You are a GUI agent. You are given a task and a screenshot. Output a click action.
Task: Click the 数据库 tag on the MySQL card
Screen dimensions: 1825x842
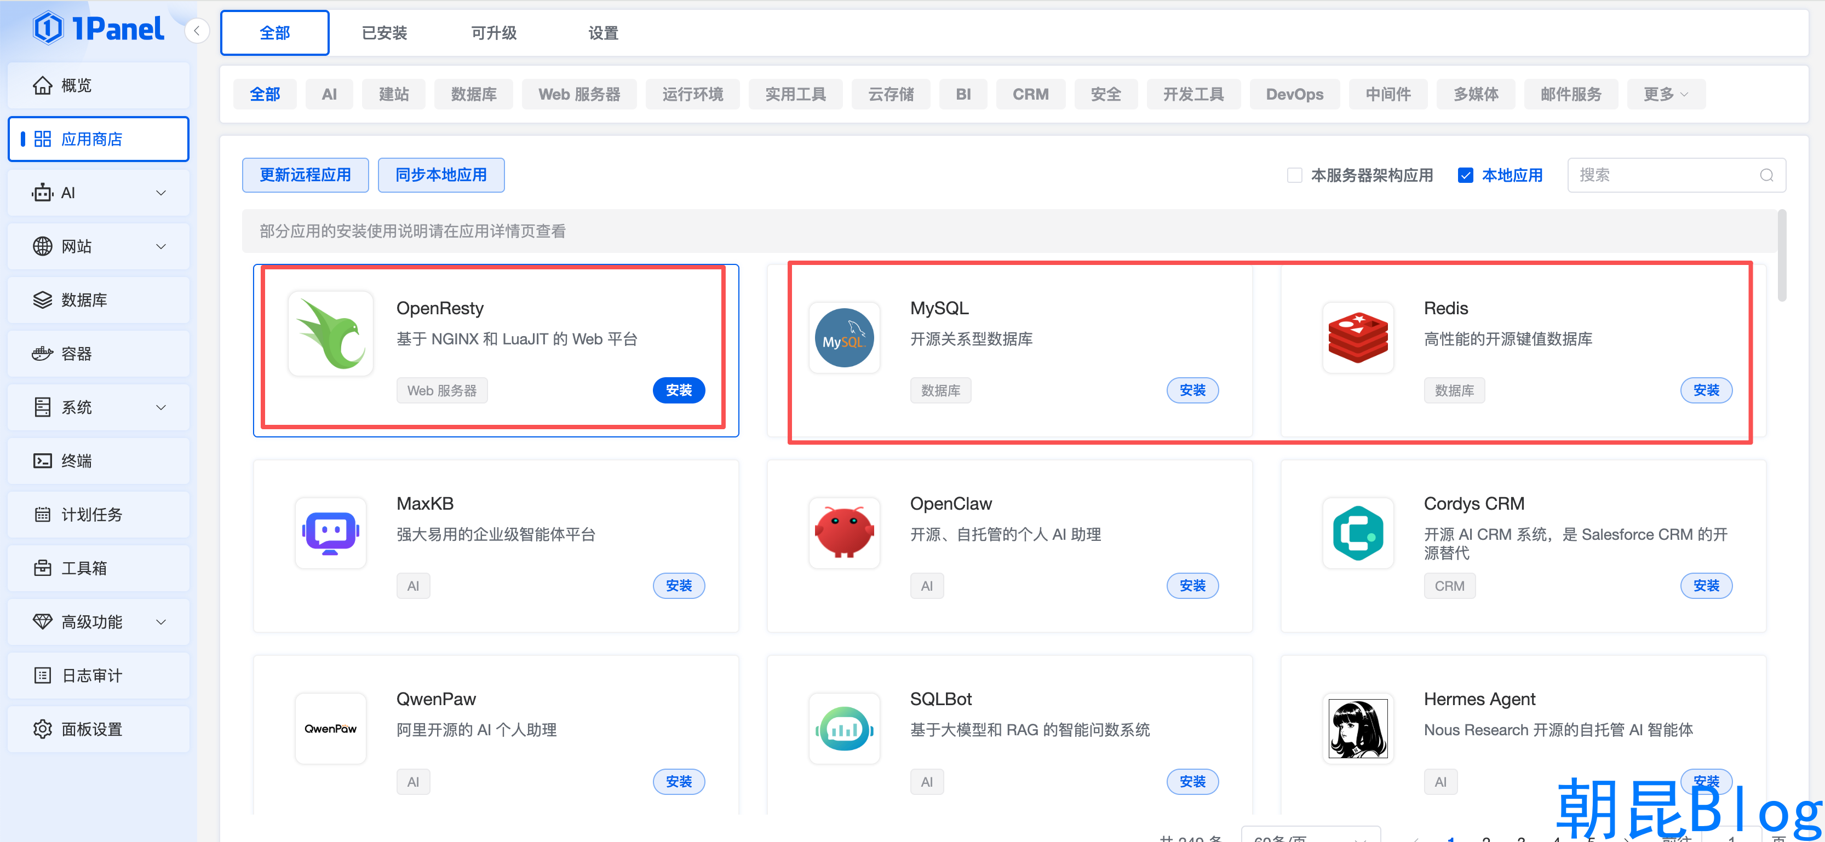point(941,390)
